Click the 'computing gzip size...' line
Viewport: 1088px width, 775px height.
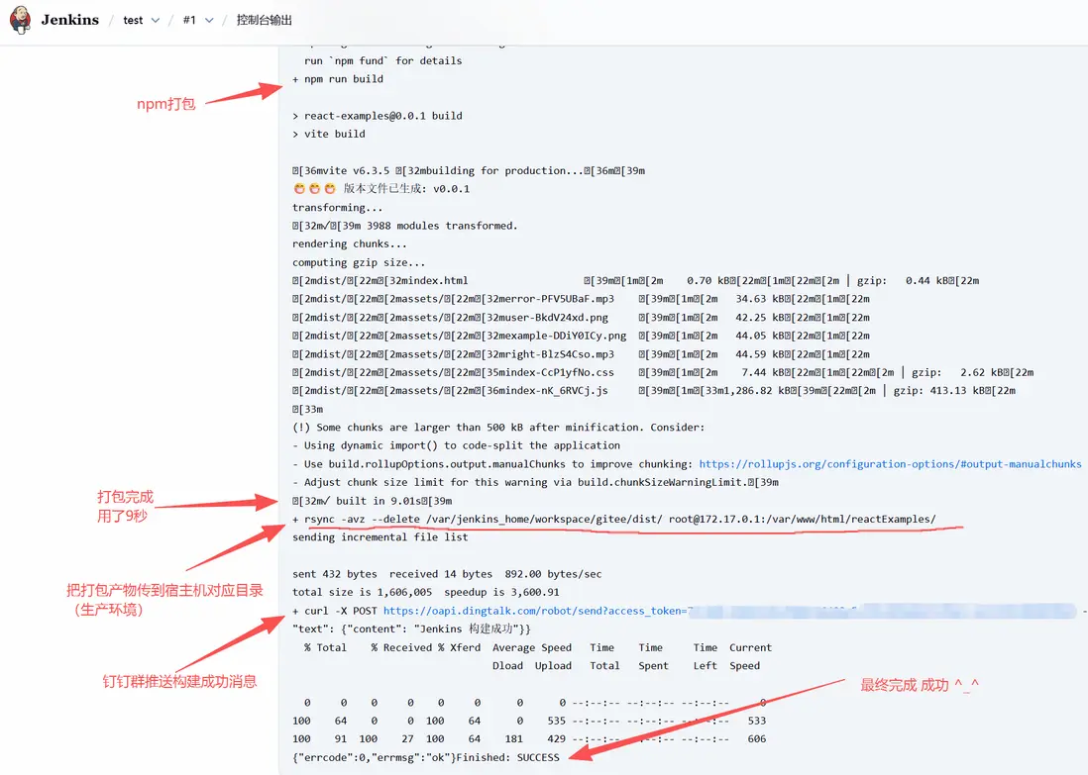click(359, 262)
